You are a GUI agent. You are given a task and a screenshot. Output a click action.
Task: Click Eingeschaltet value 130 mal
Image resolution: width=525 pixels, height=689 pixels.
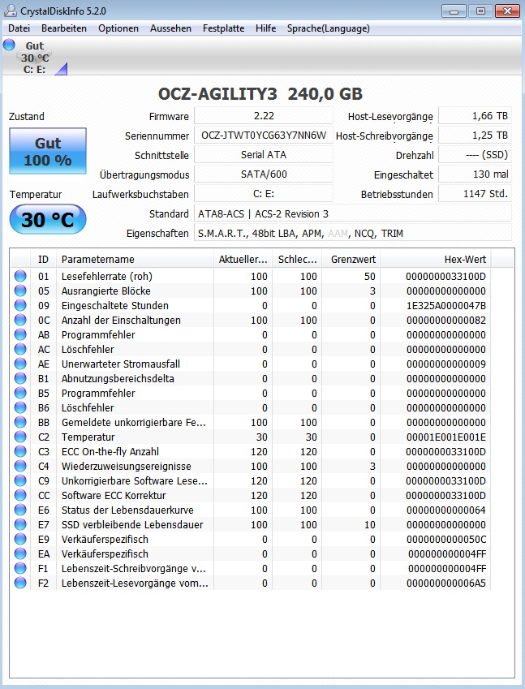(x=475, y=174)
